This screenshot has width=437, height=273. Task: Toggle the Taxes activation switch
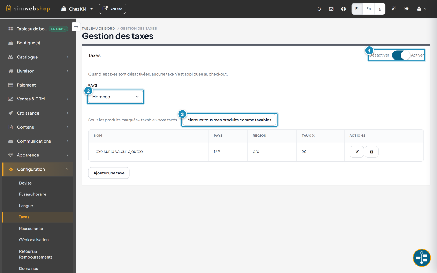[x=401, y=55]
